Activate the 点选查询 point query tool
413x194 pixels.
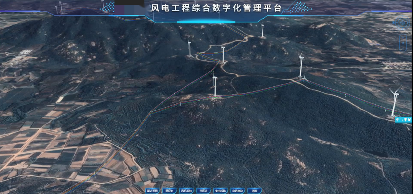(x=237, y=191)
